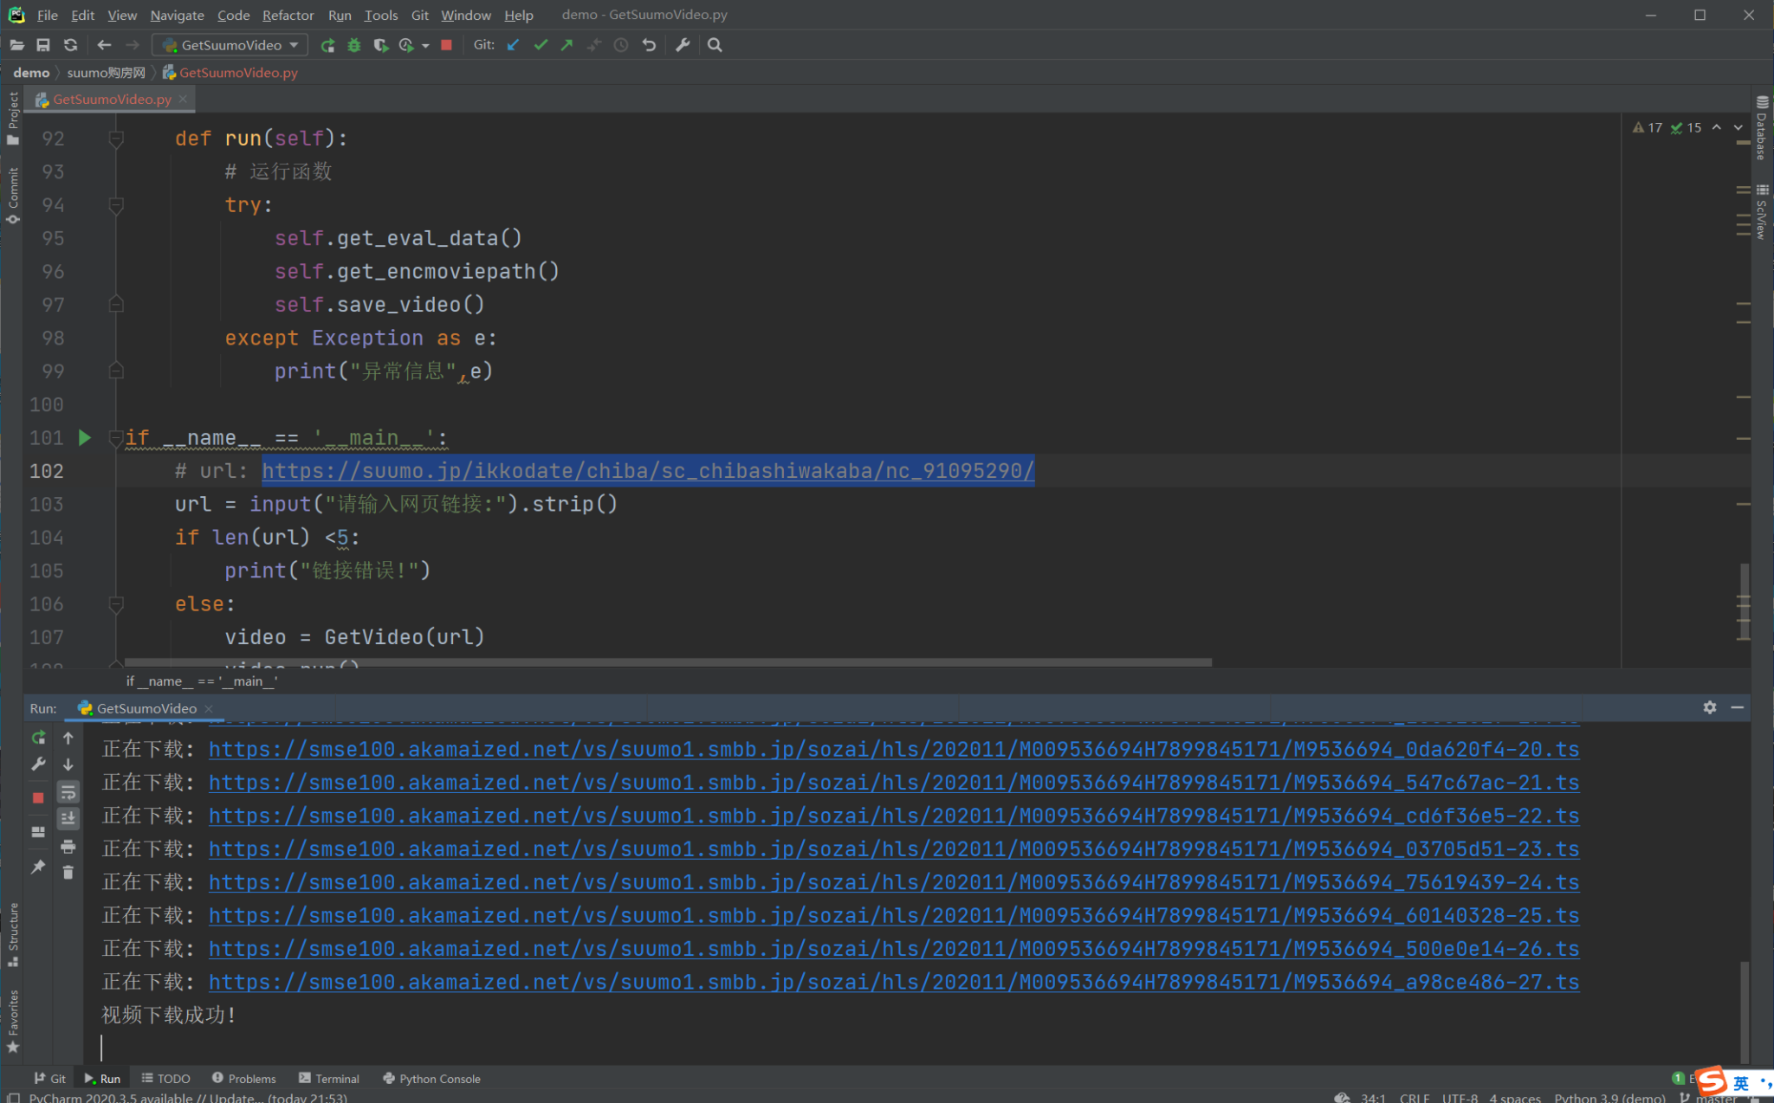Viewport: 1774px width, 1103px height.
Task: Toggle Scroll to End in Run console
Action: coord(68,818)
